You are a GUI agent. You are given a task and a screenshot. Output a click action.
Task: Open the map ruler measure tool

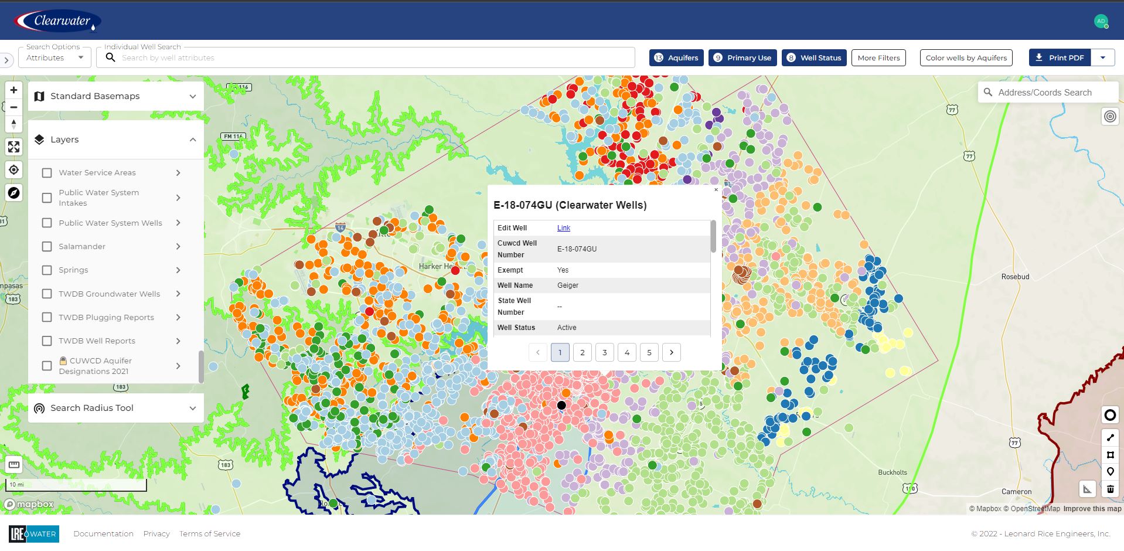pos(13,465)
